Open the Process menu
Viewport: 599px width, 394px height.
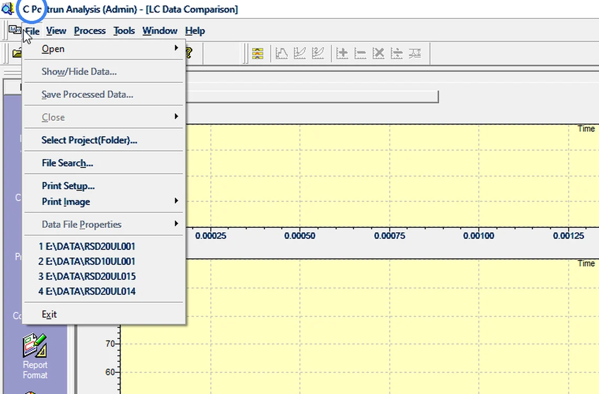[x=90, y=31]
